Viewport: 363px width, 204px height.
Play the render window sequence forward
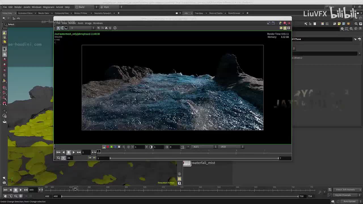click(x=73, y=152)
